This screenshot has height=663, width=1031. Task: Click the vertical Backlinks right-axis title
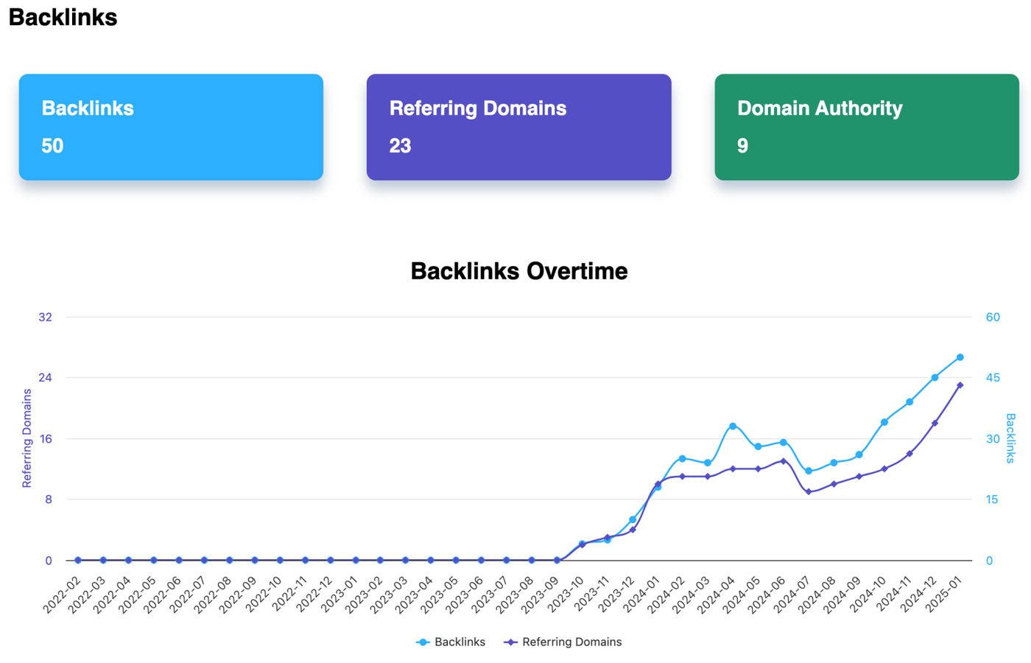pos(1010,438)
